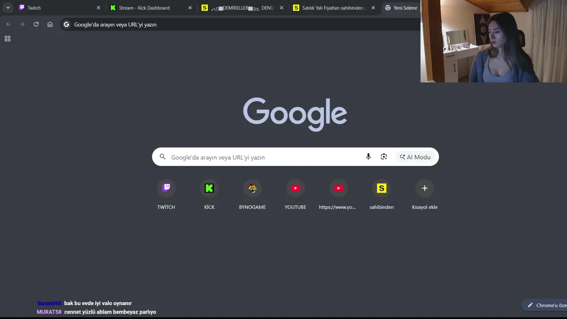Switch to the Twitch tab

point(60,8)
